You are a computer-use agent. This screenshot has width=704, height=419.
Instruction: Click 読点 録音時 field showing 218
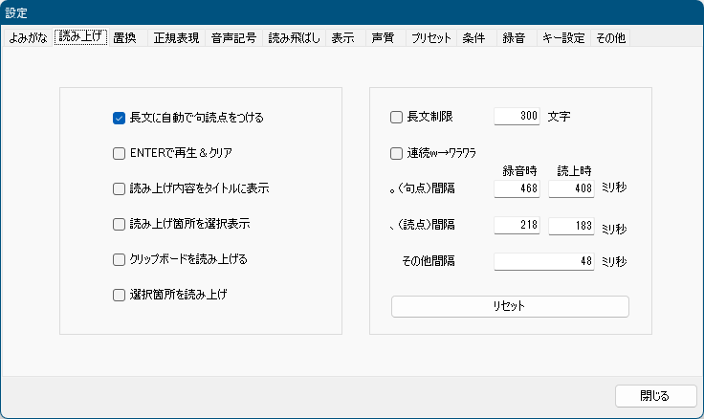click(517, 226)
